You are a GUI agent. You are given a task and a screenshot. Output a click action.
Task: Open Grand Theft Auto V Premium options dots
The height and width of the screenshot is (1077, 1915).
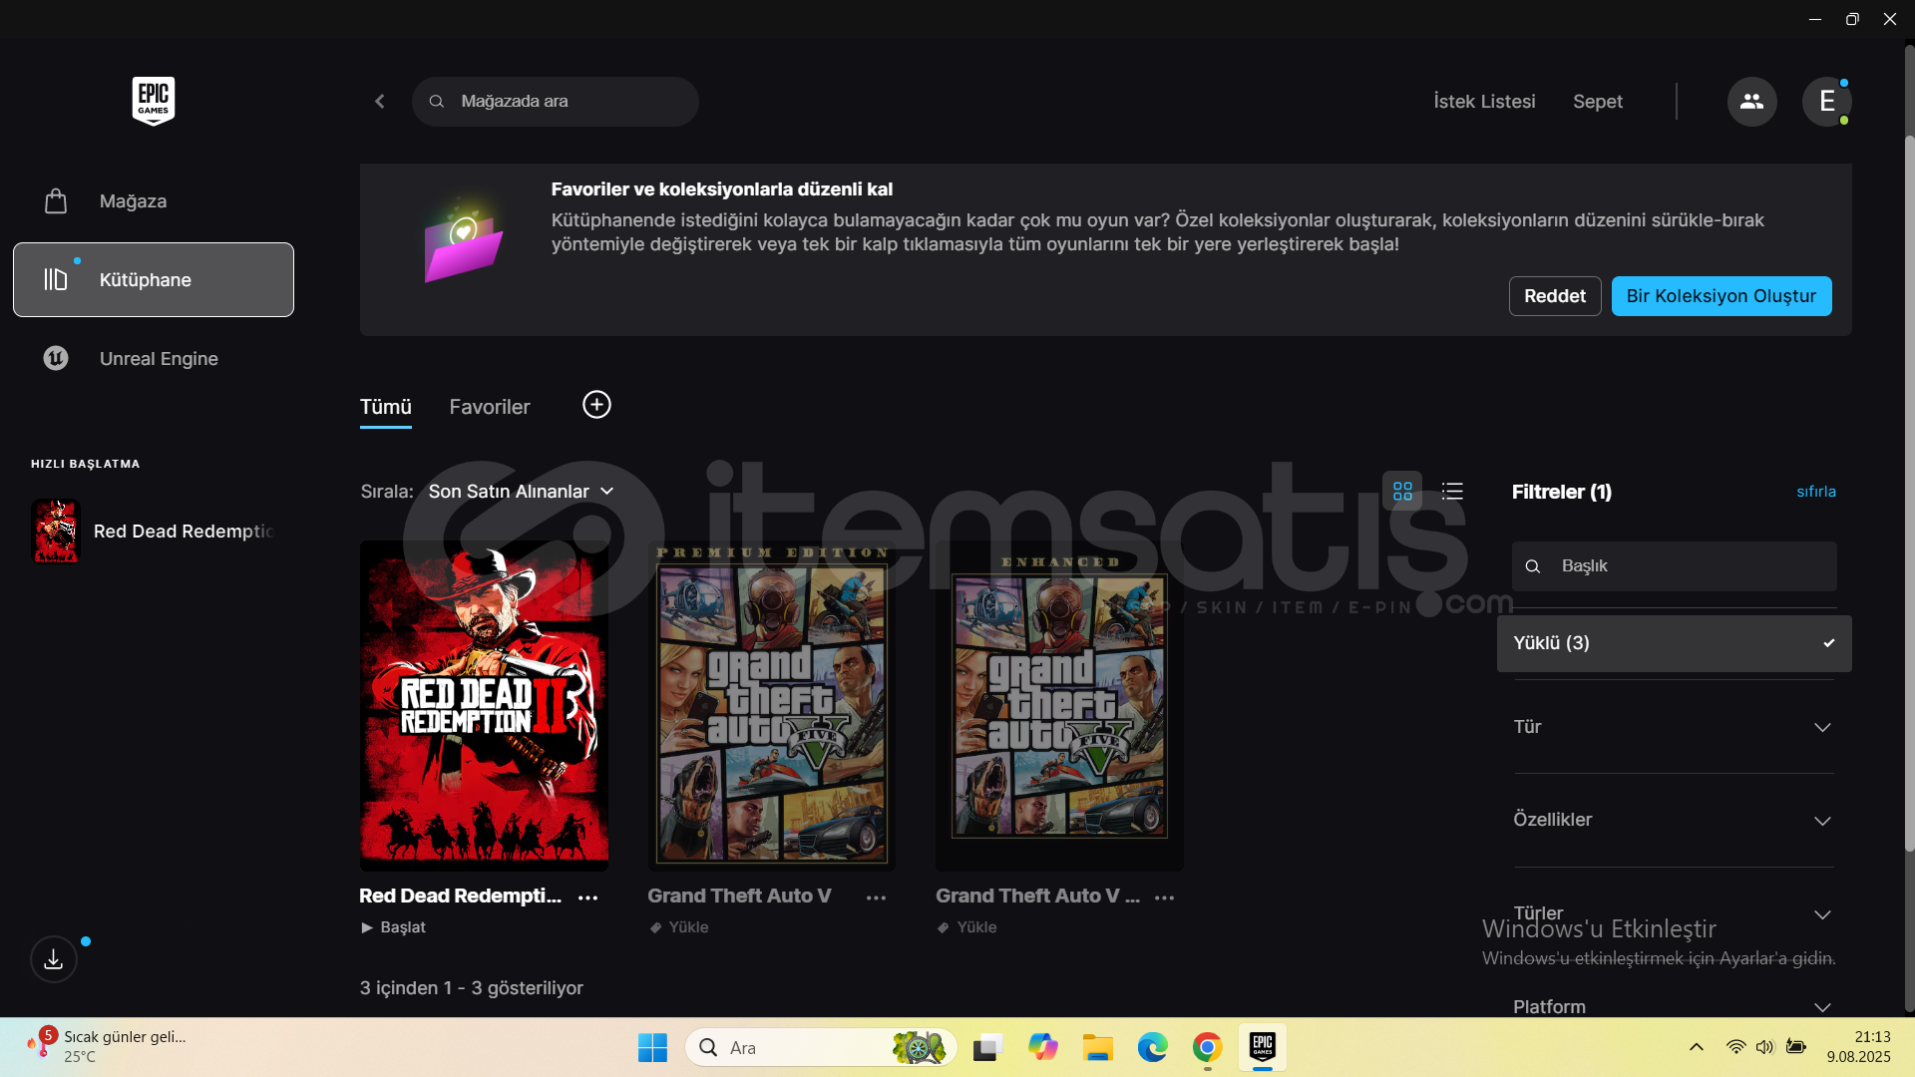click(876, 897)
